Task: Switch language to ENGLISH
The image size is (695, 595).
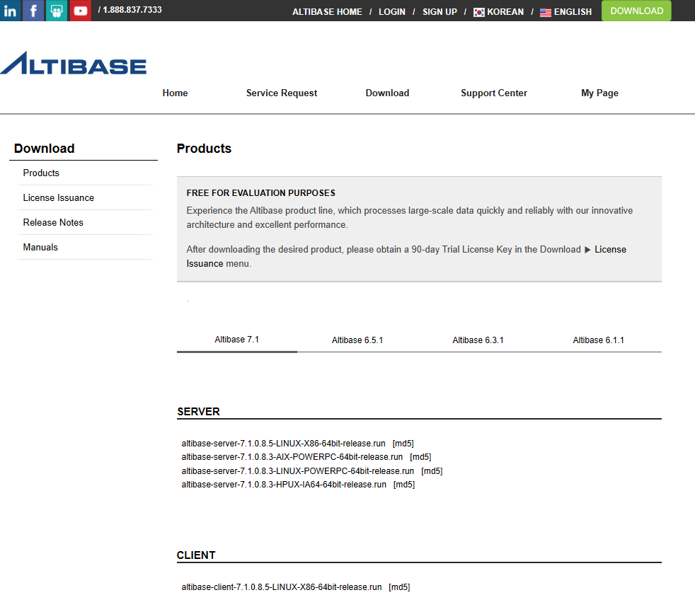Action: tap(573, 12)
